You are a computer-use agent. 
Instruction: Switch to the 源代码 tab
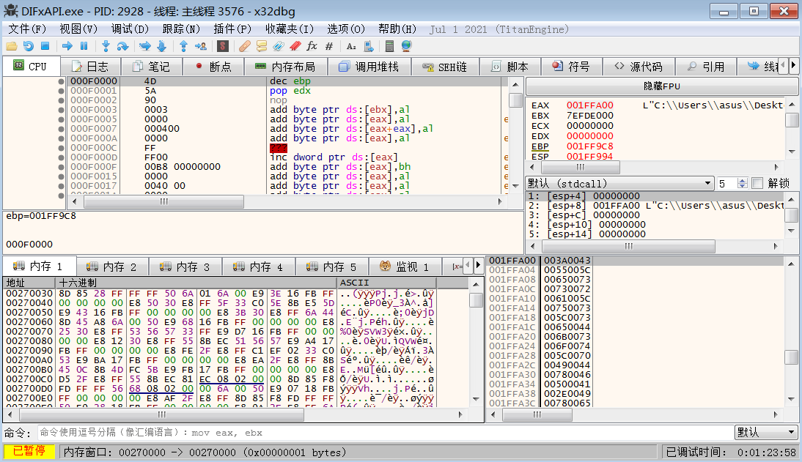639,67
